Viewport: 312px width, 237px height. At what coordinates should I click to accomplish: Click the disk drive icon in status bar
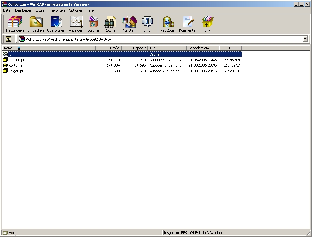coord(5,233)
